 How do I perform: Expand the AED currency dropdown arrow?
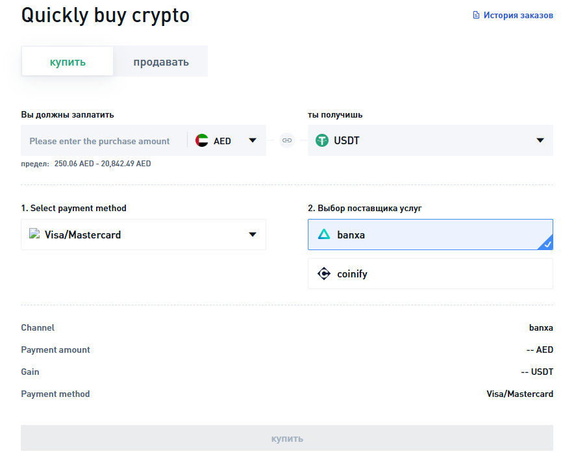pyautogui.click(x=253, y=140)
